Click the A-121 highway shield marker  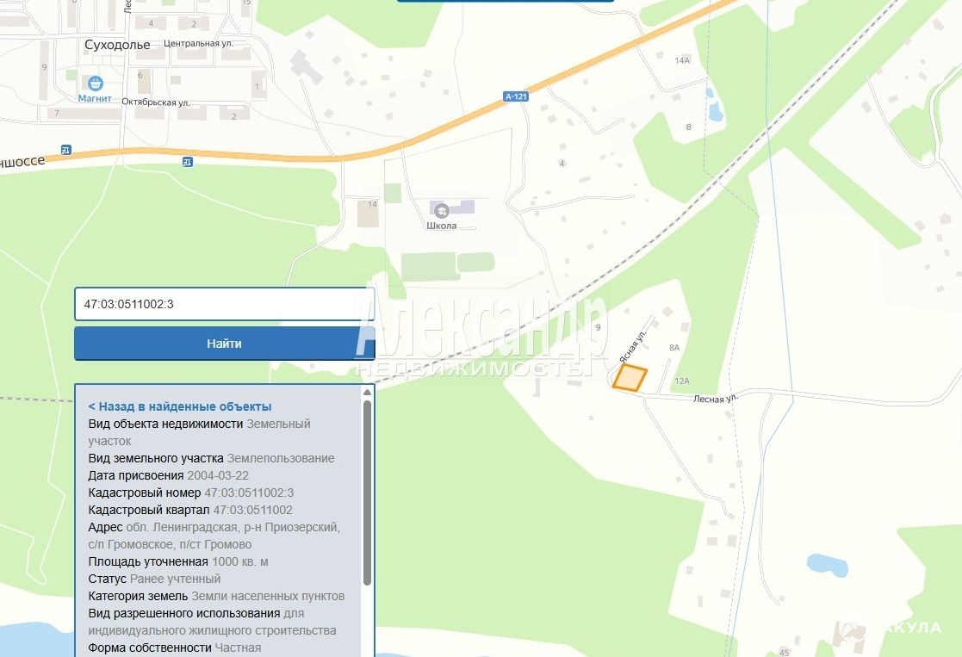click(x=515, y=97)
